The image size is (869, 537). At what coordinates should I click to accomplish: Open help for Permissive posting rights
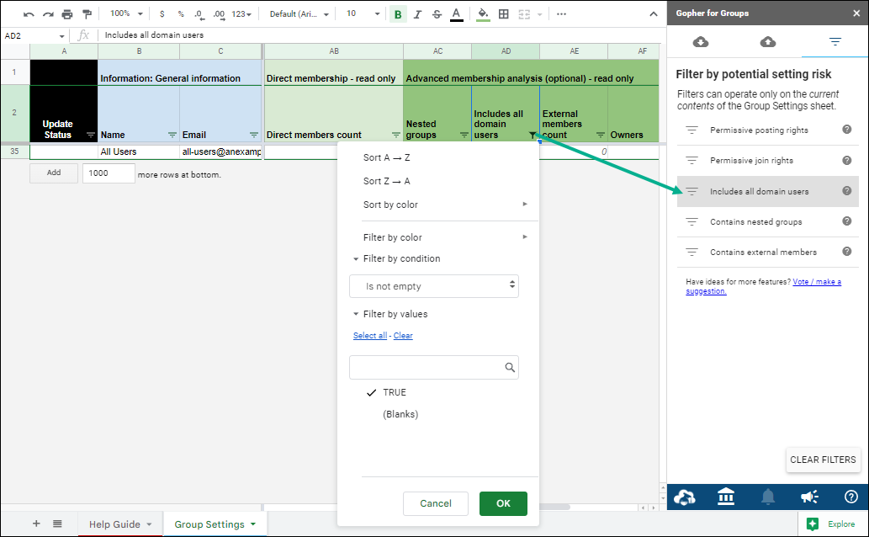pos(847,130)
